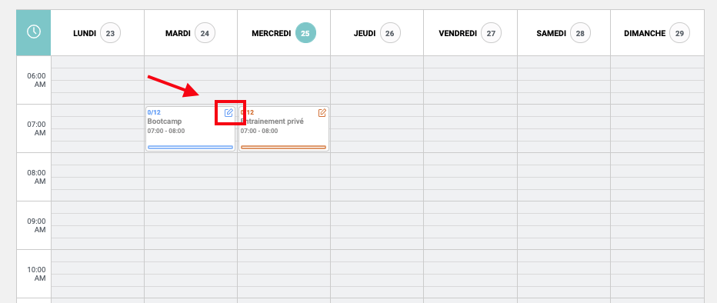Click the blue progress bar on Bootcamp

191,147
